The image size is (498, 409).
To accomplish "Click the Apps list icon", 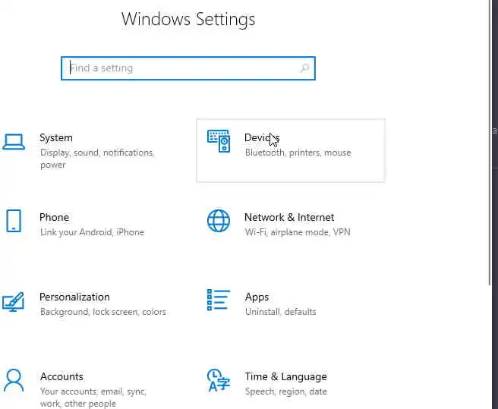I will [218, 300].
